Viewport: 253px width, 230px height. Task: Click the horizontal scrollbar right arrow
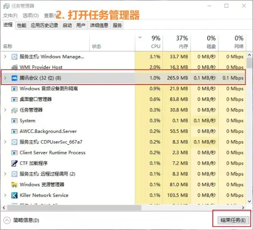(243, 208)
